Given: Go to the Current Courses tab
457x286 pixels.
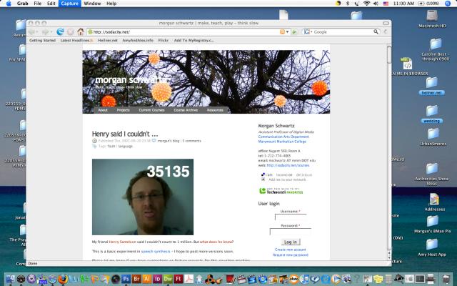Looking at the screenshot, I should coord(151,110).
